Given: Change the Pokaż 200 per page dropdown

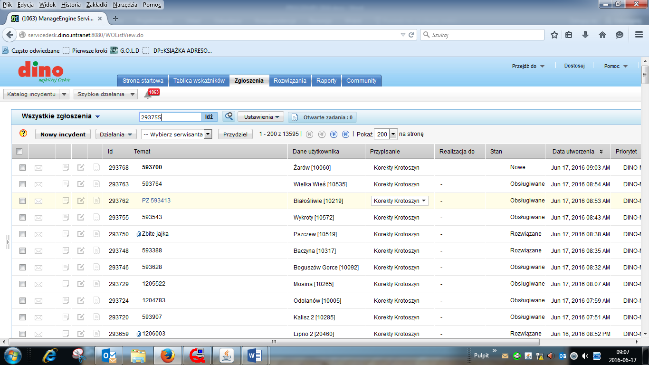Looking at the screenshot, I should click(385, 134).
